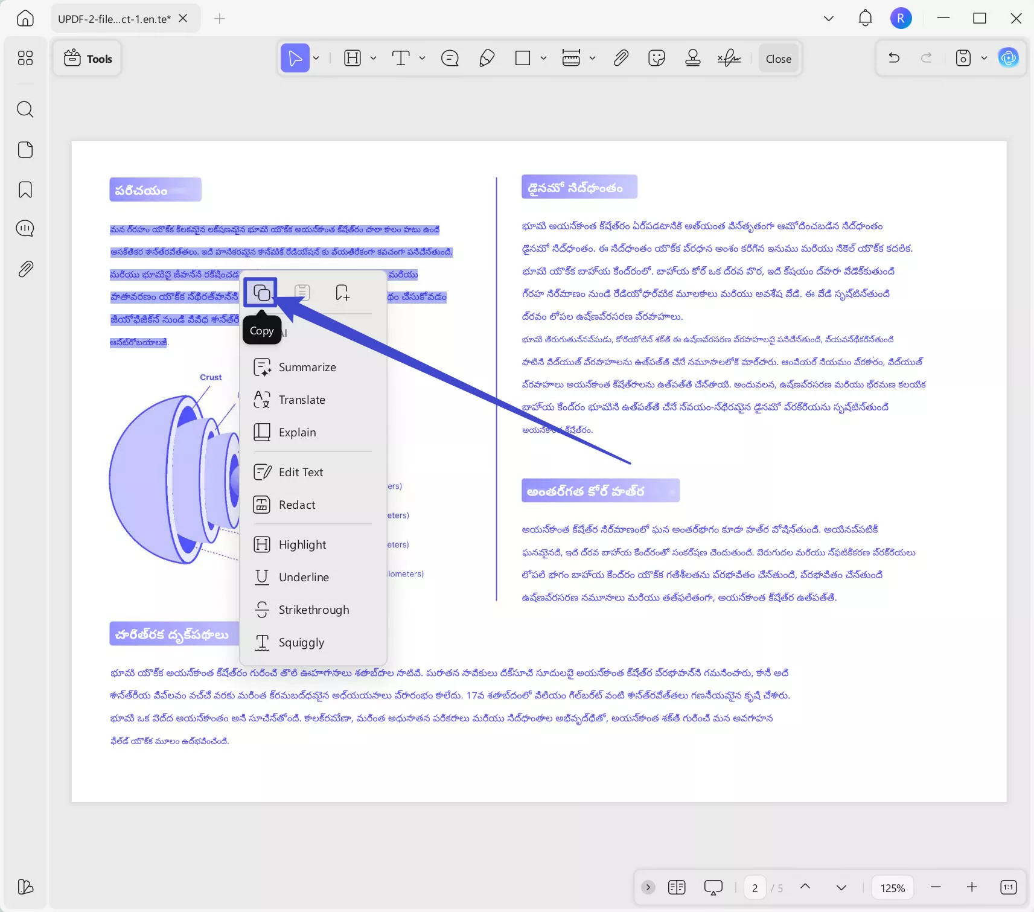The width and height of the screenshot is (1034, 912).
Task: Open the Bookmarks panel
Action: point(25,190)
